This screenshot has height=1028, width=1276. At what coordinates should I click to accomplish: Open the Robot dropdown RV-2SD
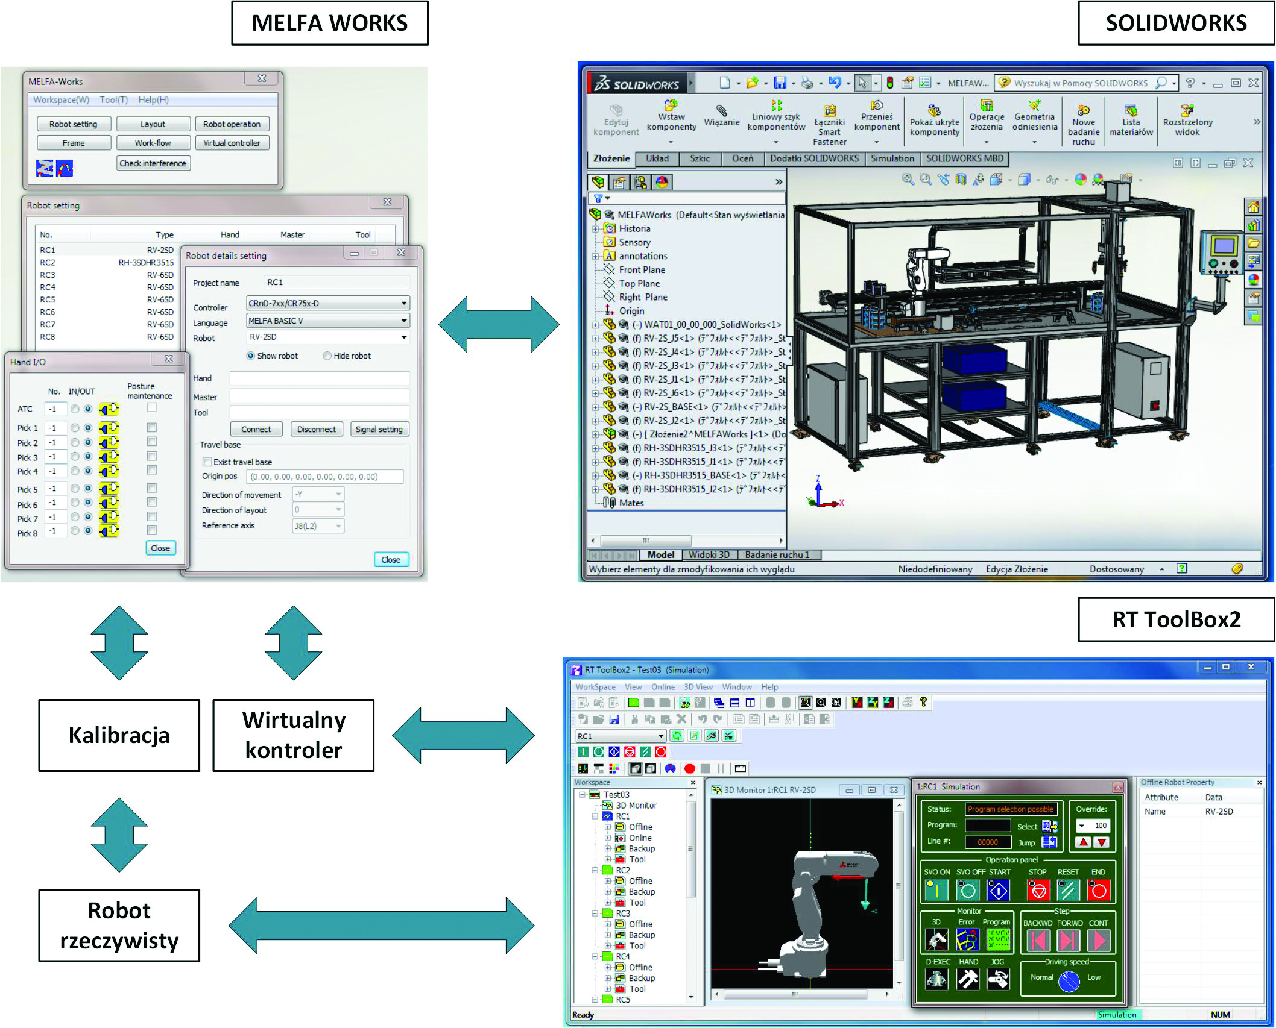328,337
